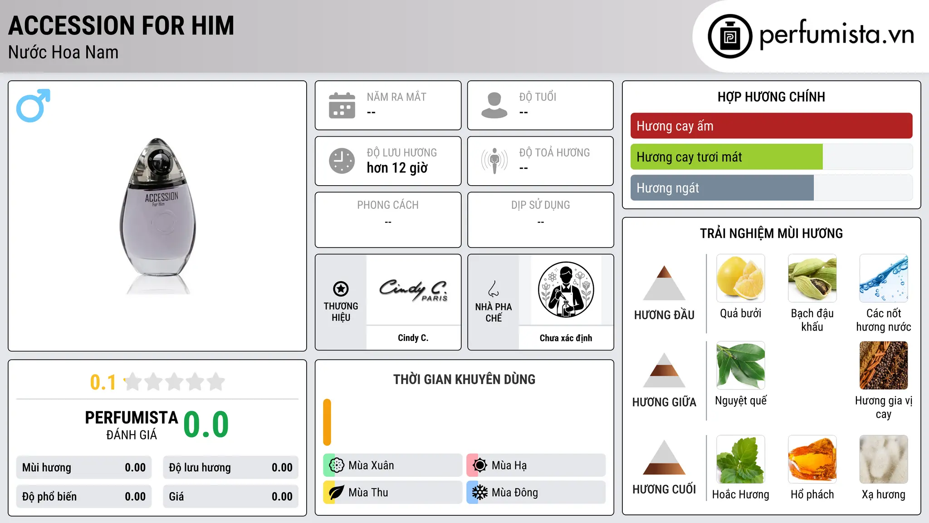The height and width of the screenshot is (523, 929).
Task: Click the Cindy C. brand name
Action: [413, 338]
